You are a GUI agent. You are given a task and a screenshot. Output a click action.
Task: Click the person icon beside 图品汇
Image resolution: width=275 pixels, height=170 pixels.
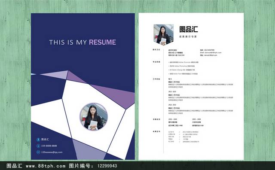(38, 140)
